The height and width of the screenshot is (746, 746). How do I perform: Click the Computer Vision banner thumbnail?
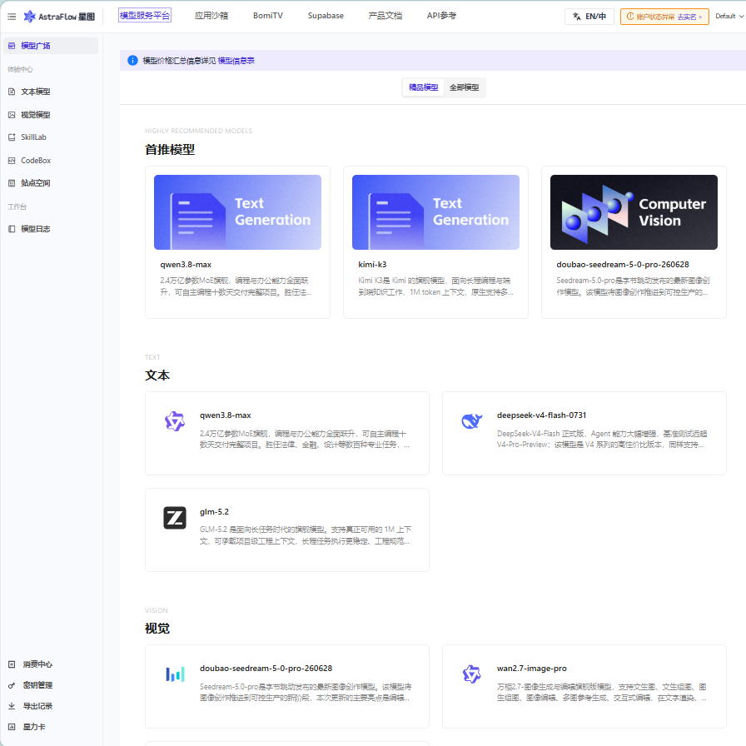pos(634,212)
